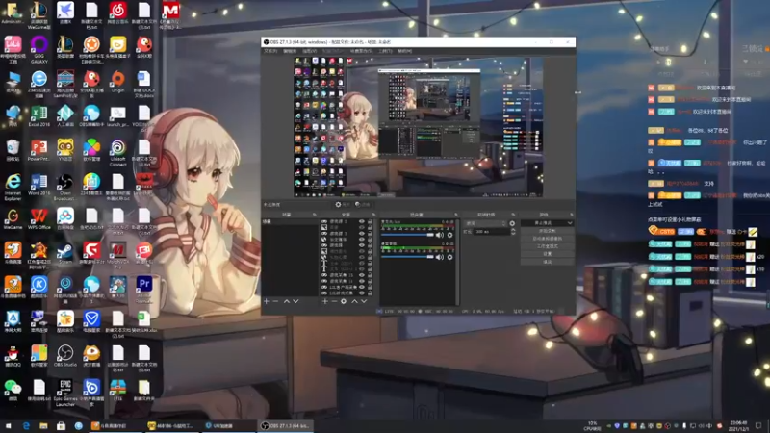Move the scene down with the arrow
The width and height of the screenshot is (770, 433).
295,301
